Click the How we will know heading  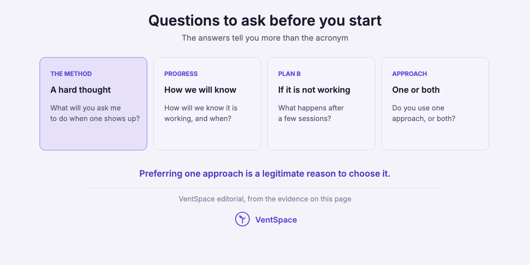[200, 90]
